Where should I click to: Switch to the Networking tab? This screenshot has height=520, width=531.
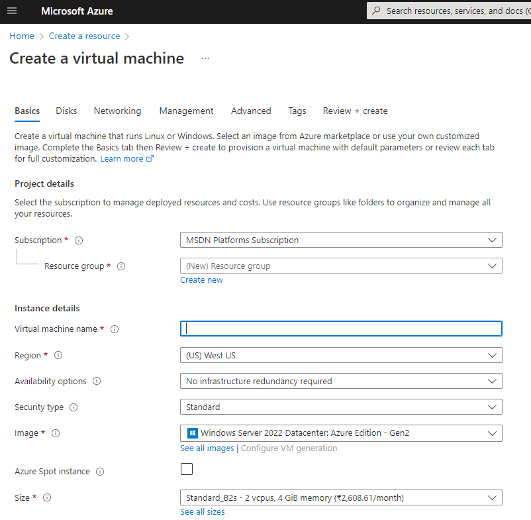coord(117,111)
